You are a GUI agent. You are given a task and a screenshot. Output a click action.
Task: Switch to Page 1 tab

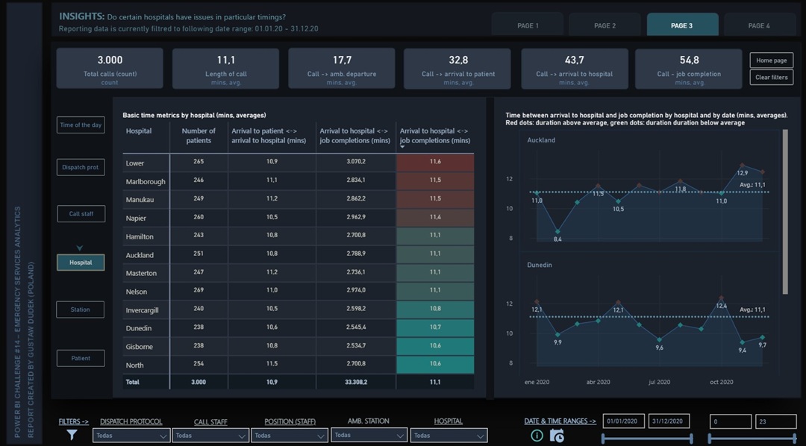[x=528, y=25]
